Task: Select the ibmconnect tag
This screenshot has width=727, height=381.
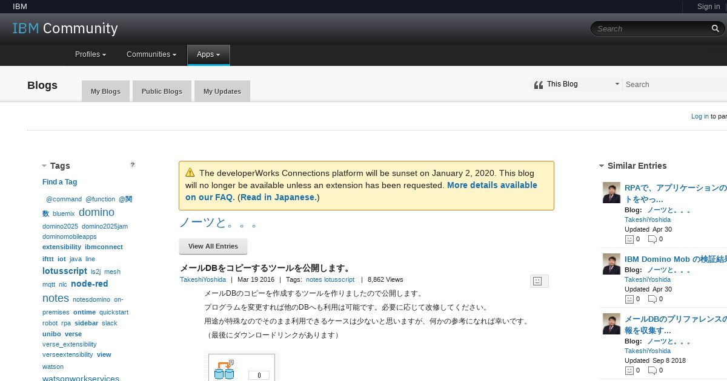Action: click(x=104, y=247)
